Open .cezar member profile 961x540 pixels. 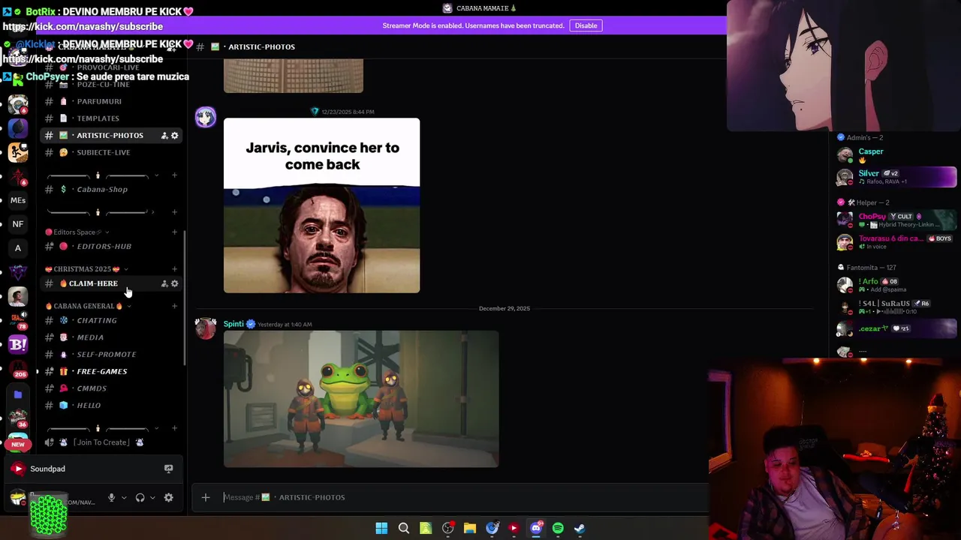coord(896,328)
